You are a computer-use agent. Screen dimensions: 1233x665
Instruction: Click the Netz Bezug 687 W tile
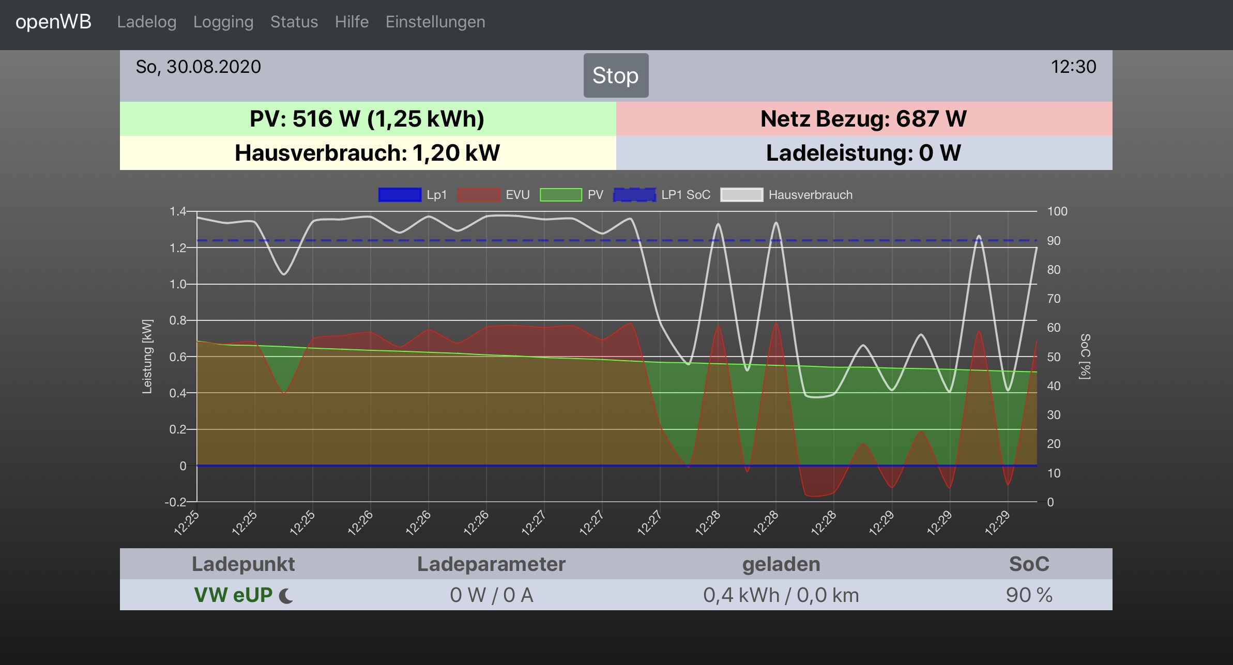click(x=863, y=119)
